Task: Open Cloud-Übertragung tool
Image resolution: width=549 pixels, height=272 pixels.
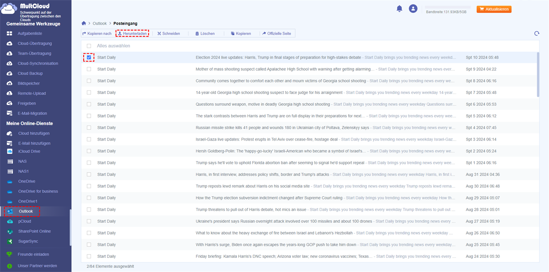Action: coord(36,43)
